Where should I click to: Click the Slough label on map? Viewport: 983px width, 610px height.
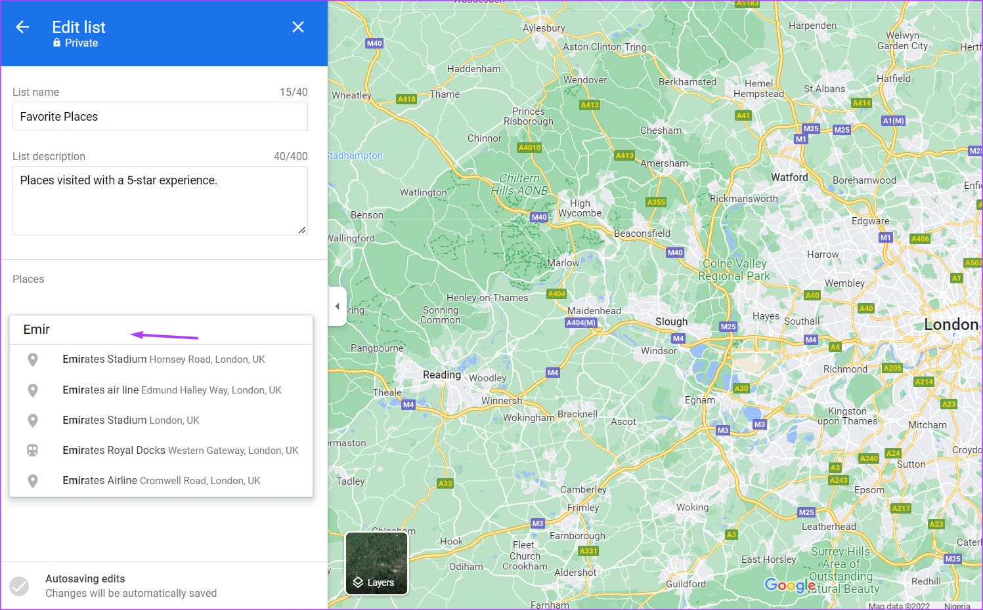click(671, 321)
